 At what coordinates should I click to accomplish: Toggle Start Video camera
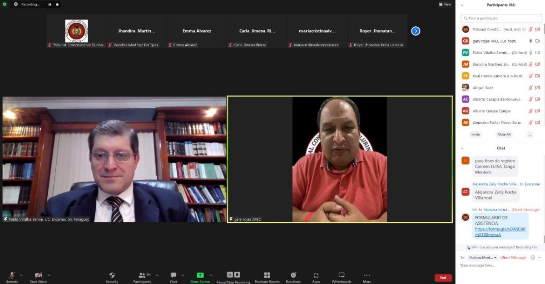[38, 275]
